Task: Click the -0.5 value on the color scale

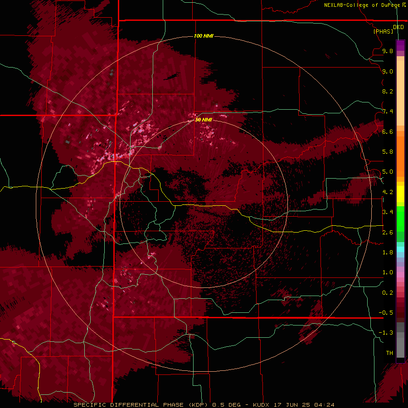Action: pyautogui.click(x=386, y=313)
